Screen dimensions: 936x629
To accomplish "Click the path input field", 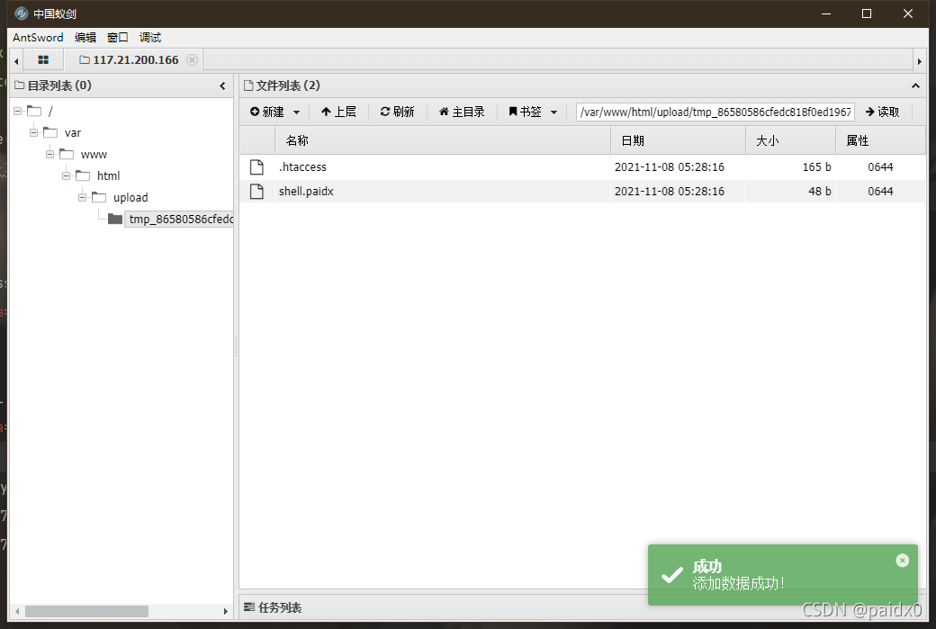I will pyautogui.click(x=715, y=112).
